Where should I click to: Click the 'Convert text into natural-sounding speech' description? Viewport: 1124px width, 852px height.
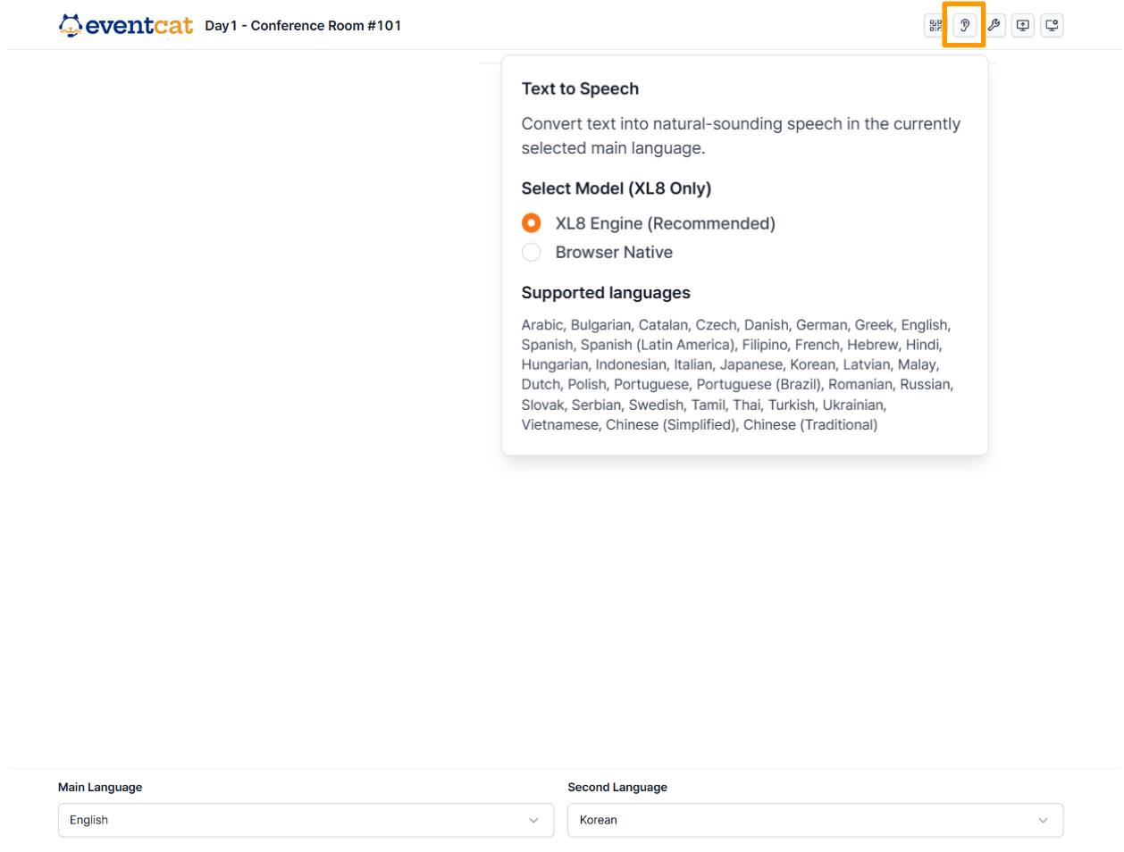coord(741,136)
